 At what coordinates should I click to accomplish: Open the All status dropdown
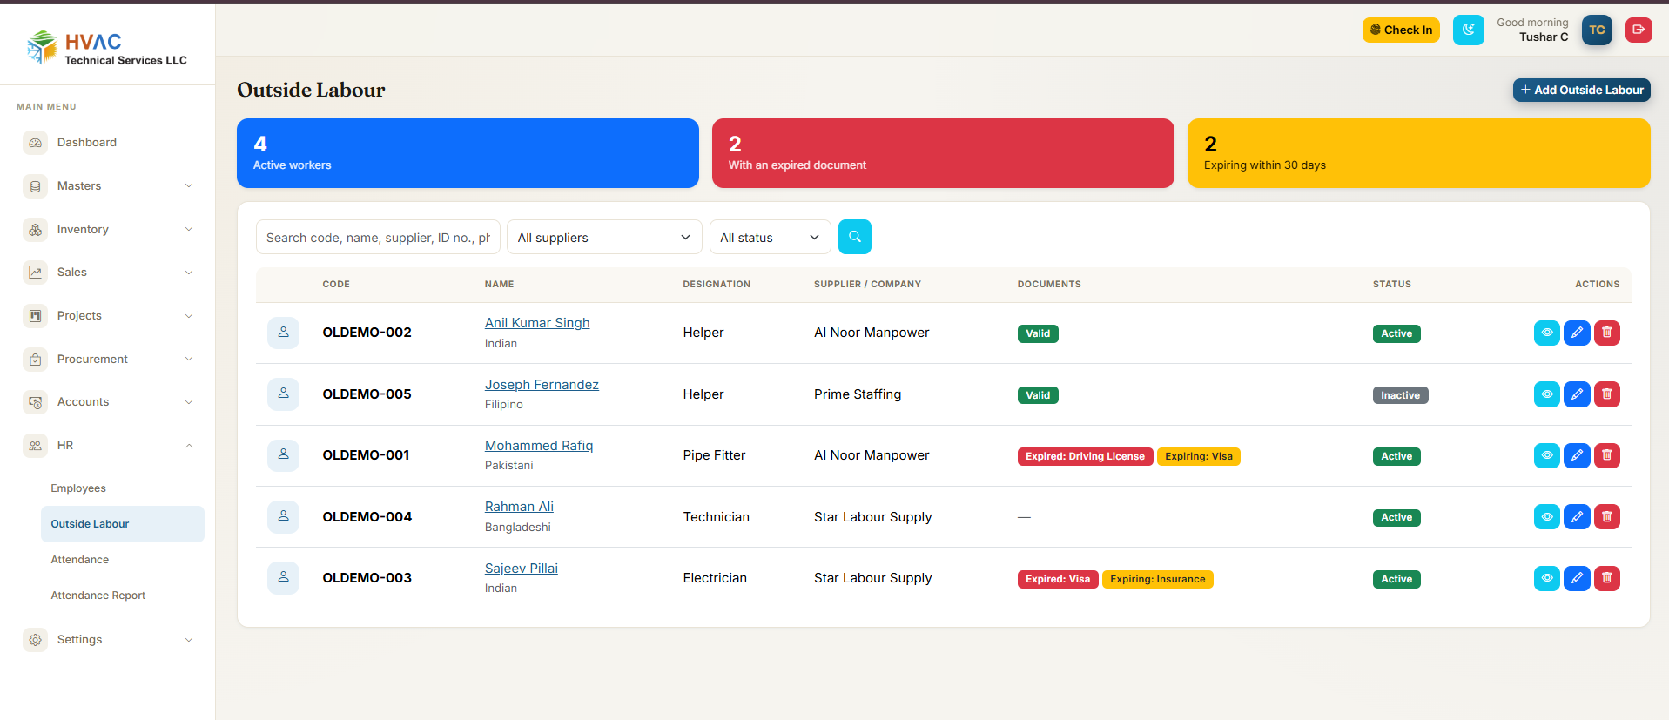[770, 238]
